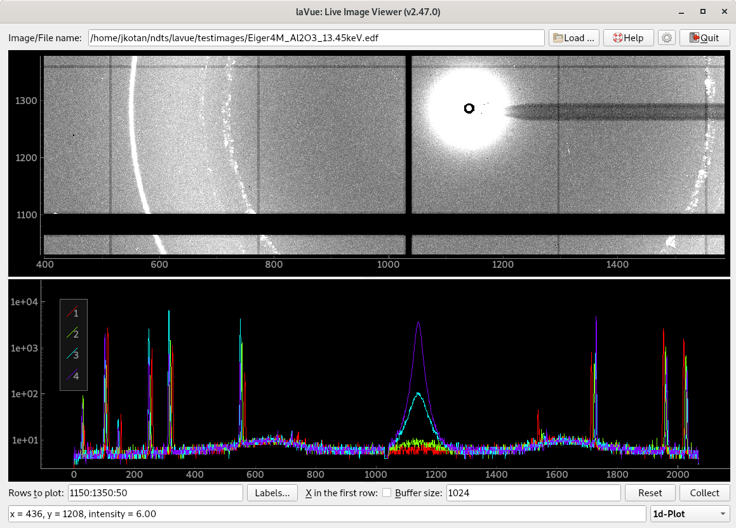The image size is (736, 528).
Task: Click the Buffer size field
Action: pos(533,493)
